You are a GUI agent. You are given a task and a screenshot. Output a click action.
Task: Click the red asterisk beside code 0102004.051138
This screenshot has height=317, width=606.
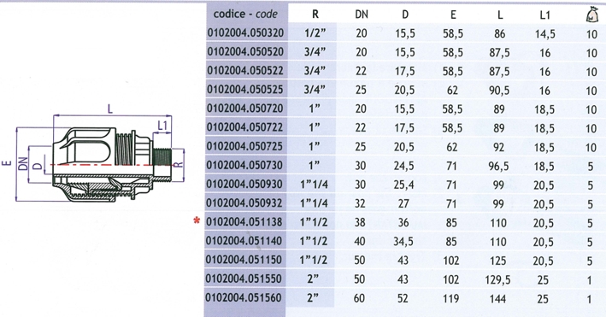pos(197,221)
